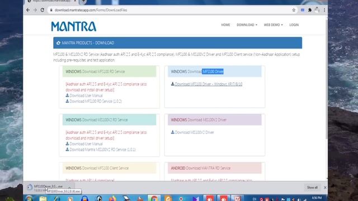Go to HOME in the navigation
Screen dimensions: 358x201
tap(225, 25)
